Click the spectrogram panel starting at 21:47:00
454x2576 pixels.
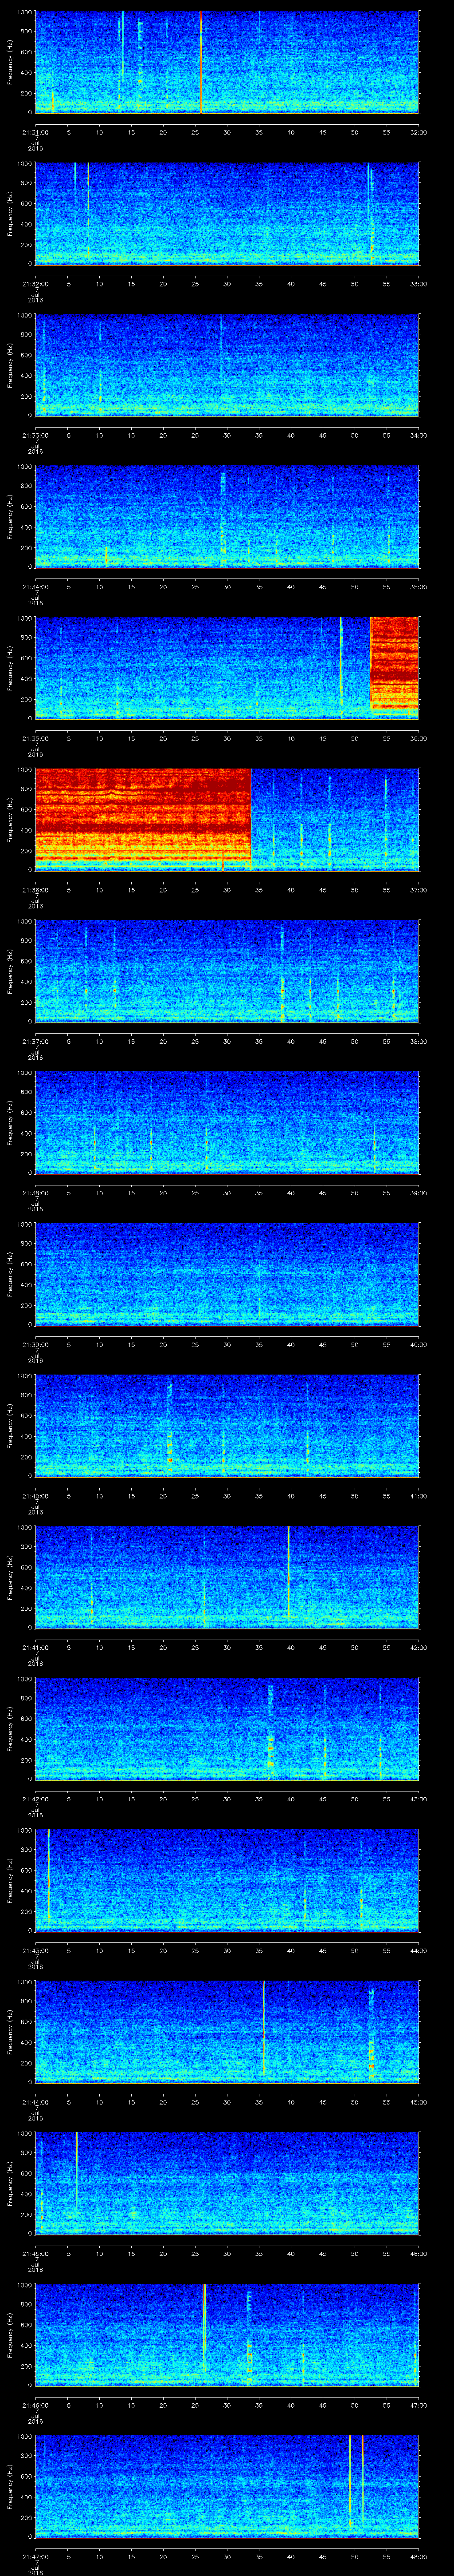pos(227,2487)
